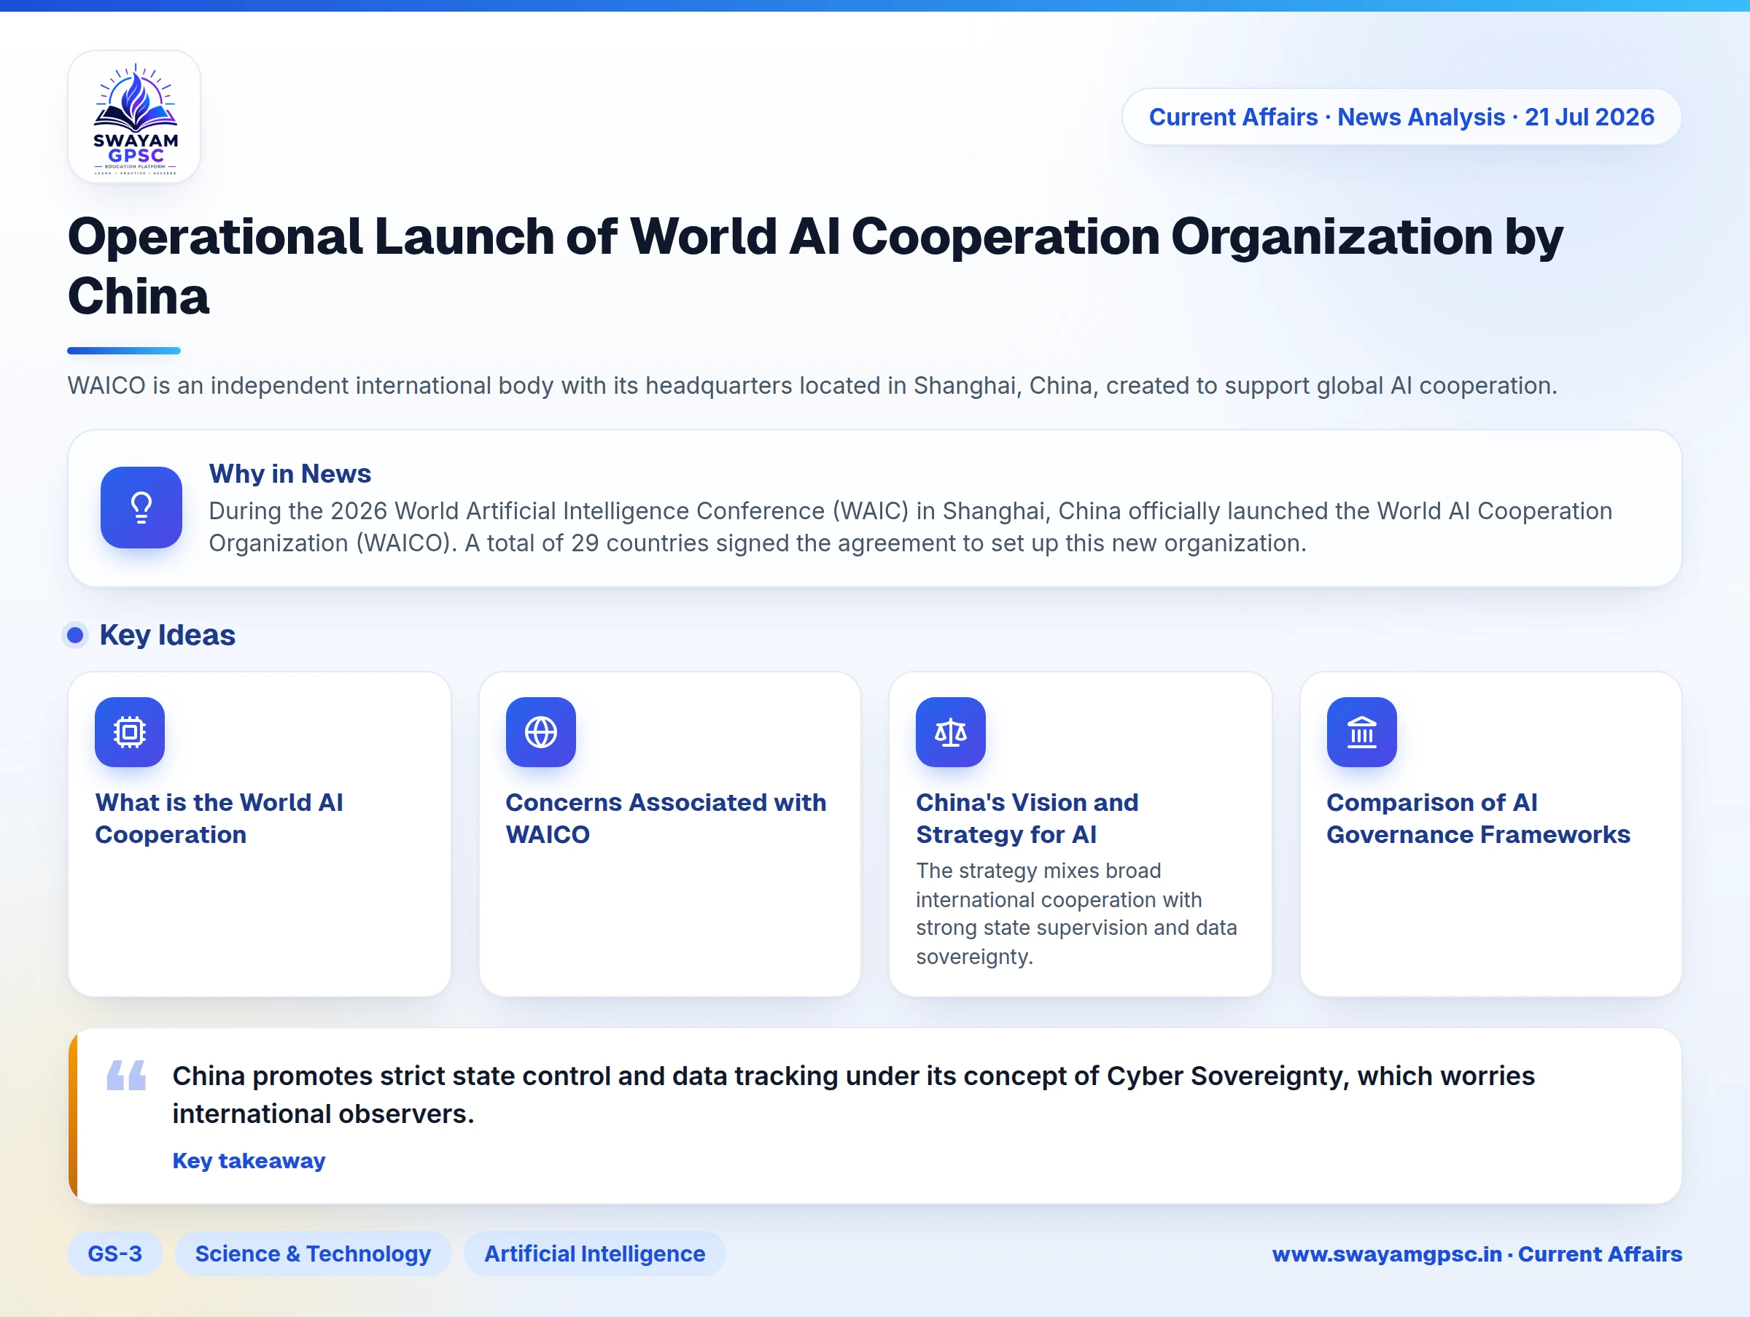Select the Artificial Intelligence tag
Image resolution: width=1750 pixels, height=1317 pixels.
tap(595, 1254)
